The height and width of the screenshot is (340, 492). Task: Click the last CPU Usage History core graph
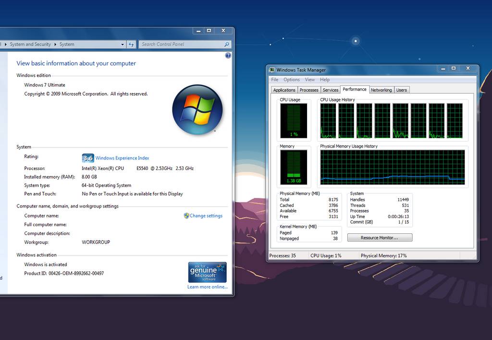[x=455, y=121]
